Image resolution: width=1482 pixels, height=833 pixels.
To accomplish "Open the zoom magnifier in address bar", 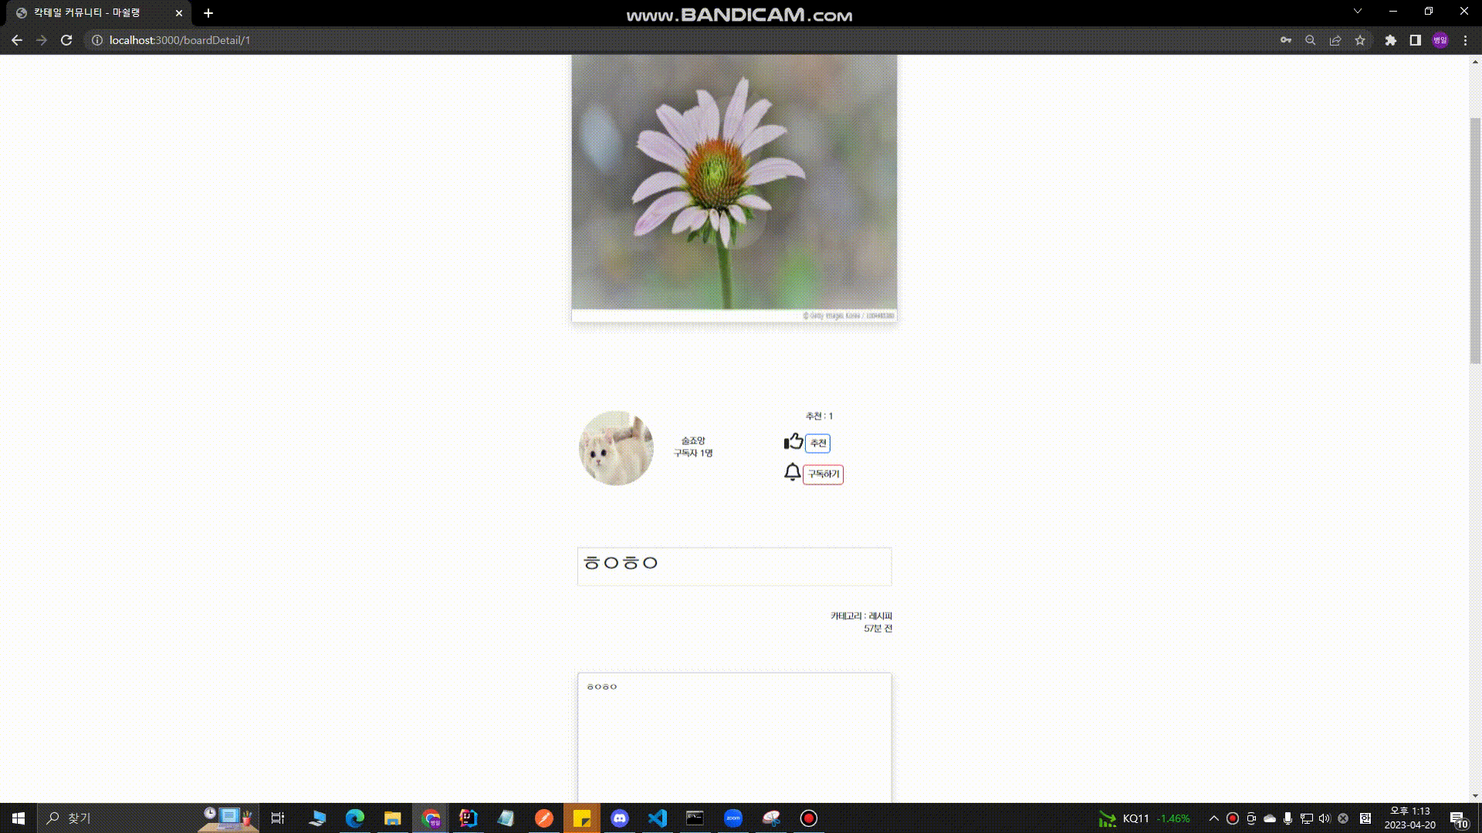I will (1311, 40).
